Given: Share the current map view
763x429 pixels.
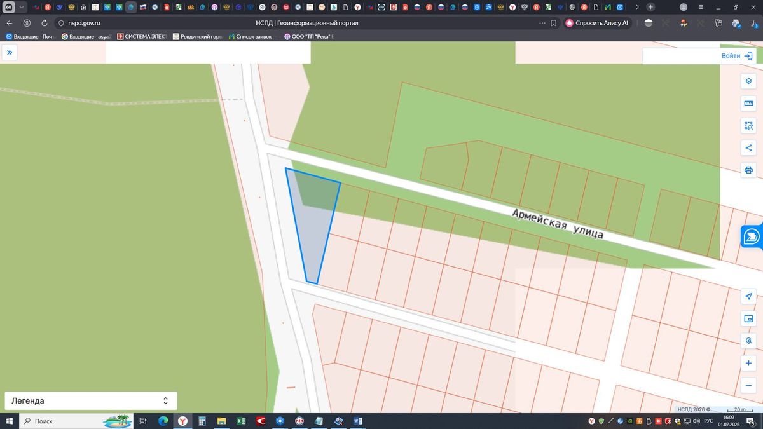Looking at the screenshot, I should (748, 148).
